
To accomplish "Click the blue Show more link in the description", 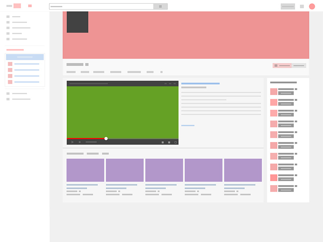I will [x=188, y=125].
